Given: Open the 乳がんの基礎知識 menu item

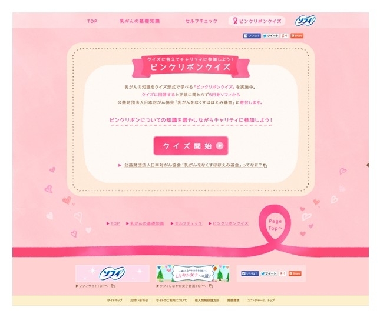Looking at the screenshot, I should 140,21.
